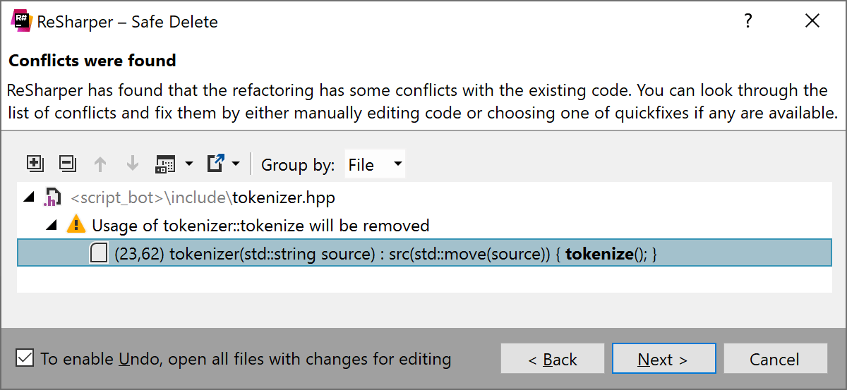Screen dimensions: 847x390
Task: Go to previous conflict with up arrow
Action: click(100, 164)
